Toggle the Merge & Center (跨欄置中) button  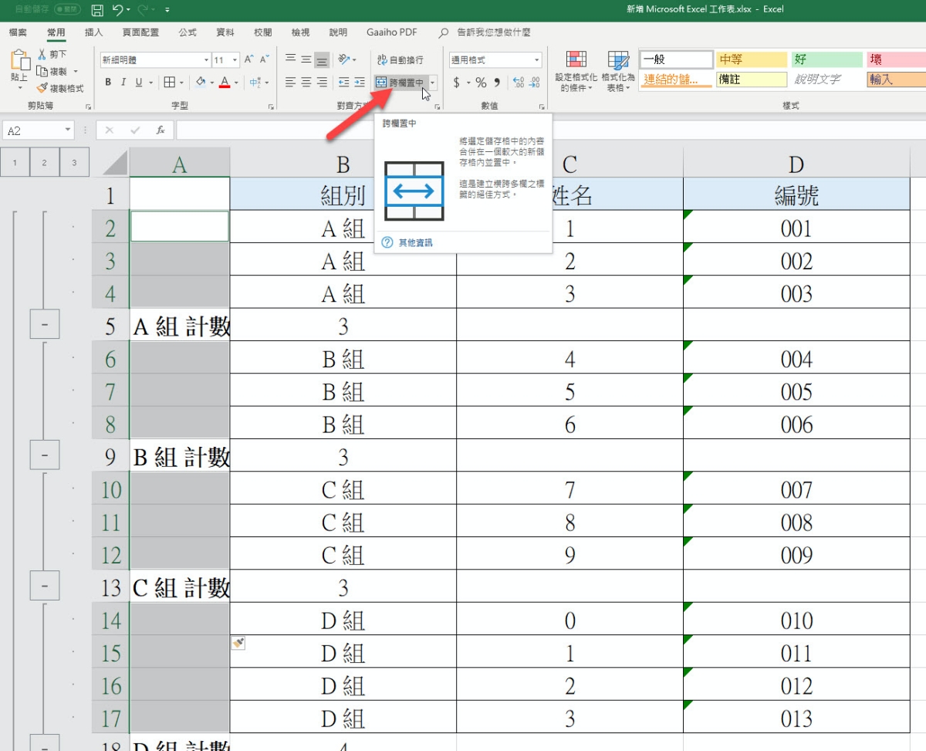click(x=400, y=83)
